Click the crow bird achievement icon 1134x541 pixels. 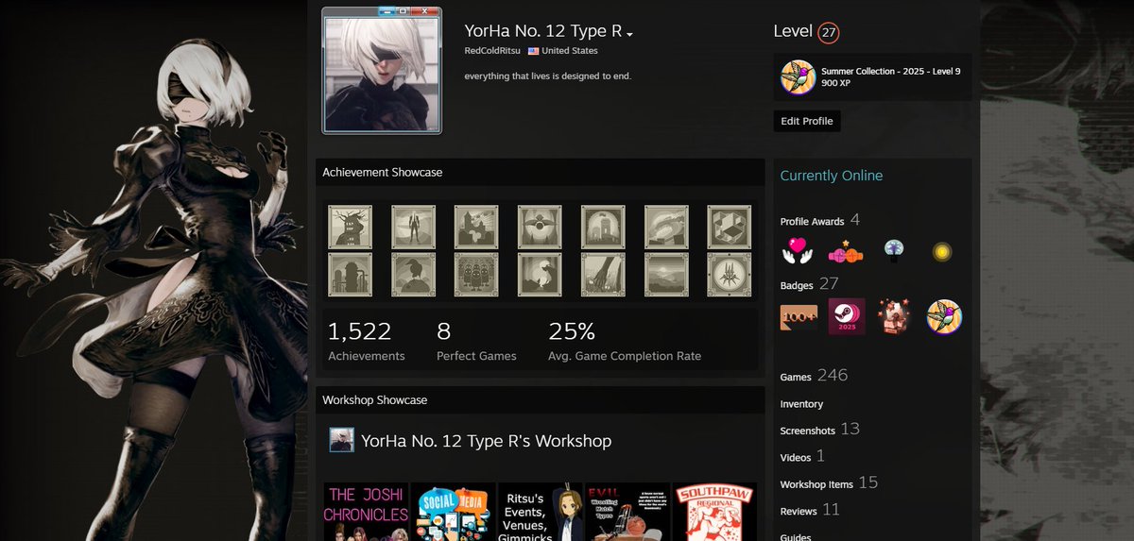413,274
